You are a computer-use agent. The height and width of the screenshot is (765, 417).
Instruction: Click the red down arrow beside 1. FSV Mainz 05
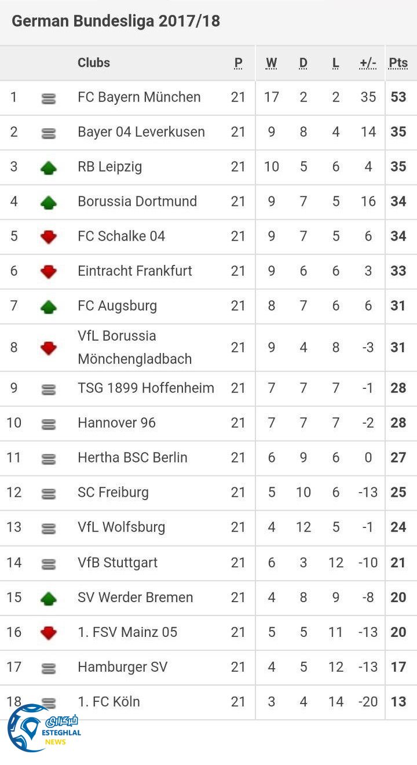tap(49, 633)
